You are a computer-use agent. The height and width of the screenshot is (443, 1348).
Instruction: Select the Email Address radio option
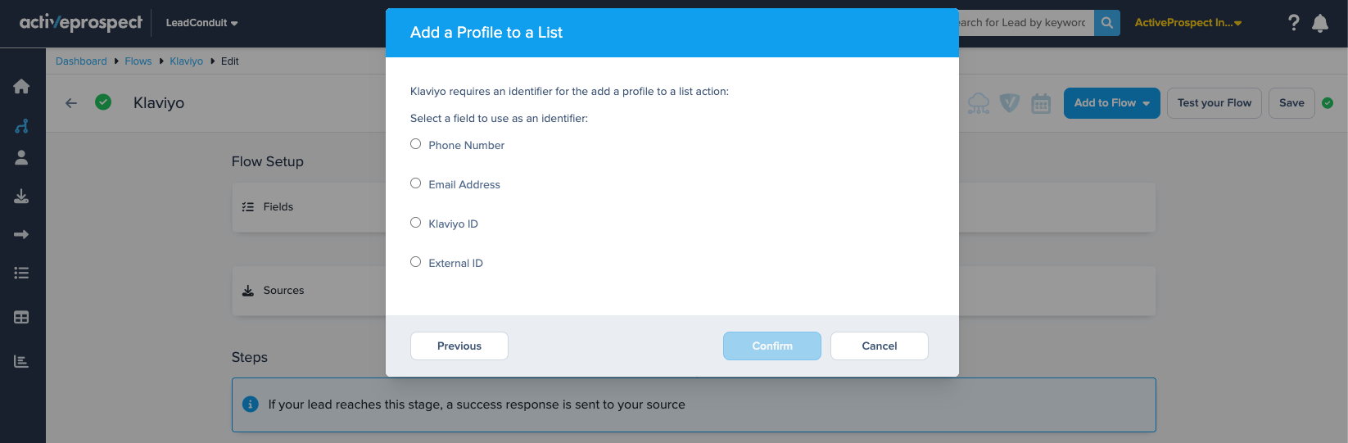point(416,183)
